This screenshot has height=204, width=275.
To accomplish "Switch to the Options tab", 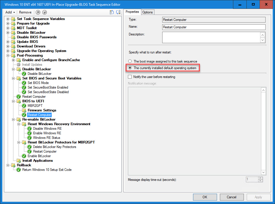I will click(147, 12).
